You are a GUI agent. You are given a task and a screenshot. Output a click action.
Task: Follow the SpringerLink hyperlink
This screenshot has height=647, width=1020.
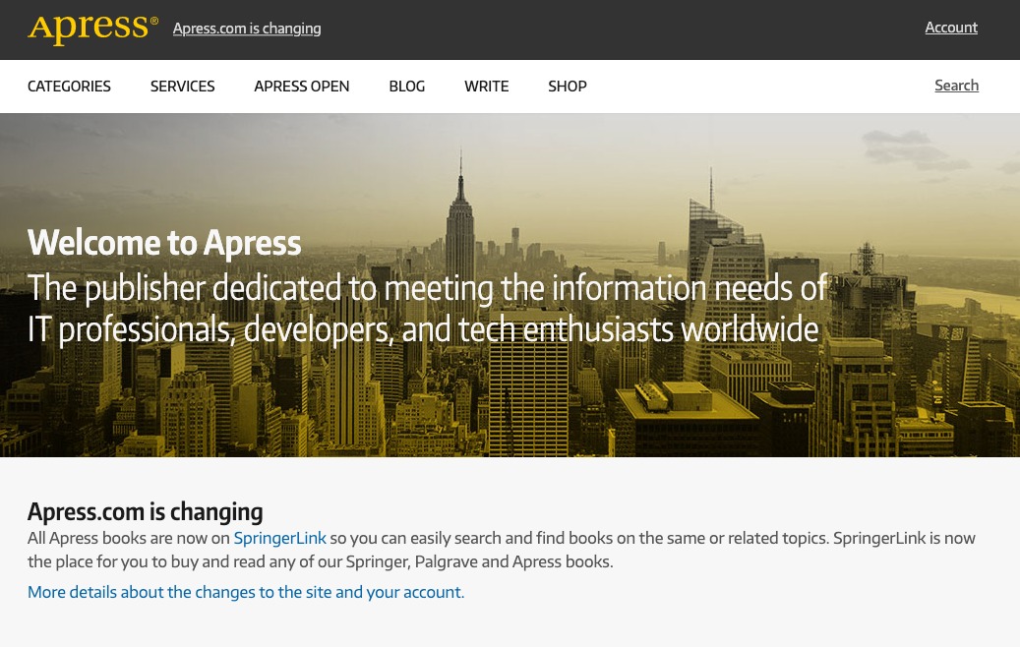pyautogui.click(x=279, y=539)
